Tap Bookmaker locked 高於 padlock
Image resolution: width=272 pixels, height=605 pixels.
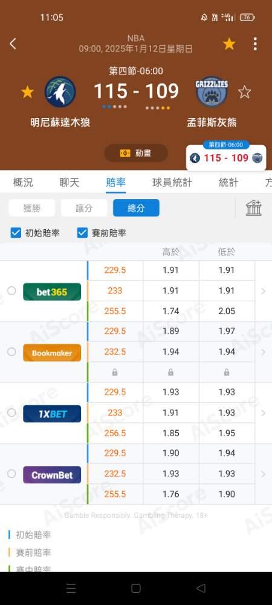(170, 372)
